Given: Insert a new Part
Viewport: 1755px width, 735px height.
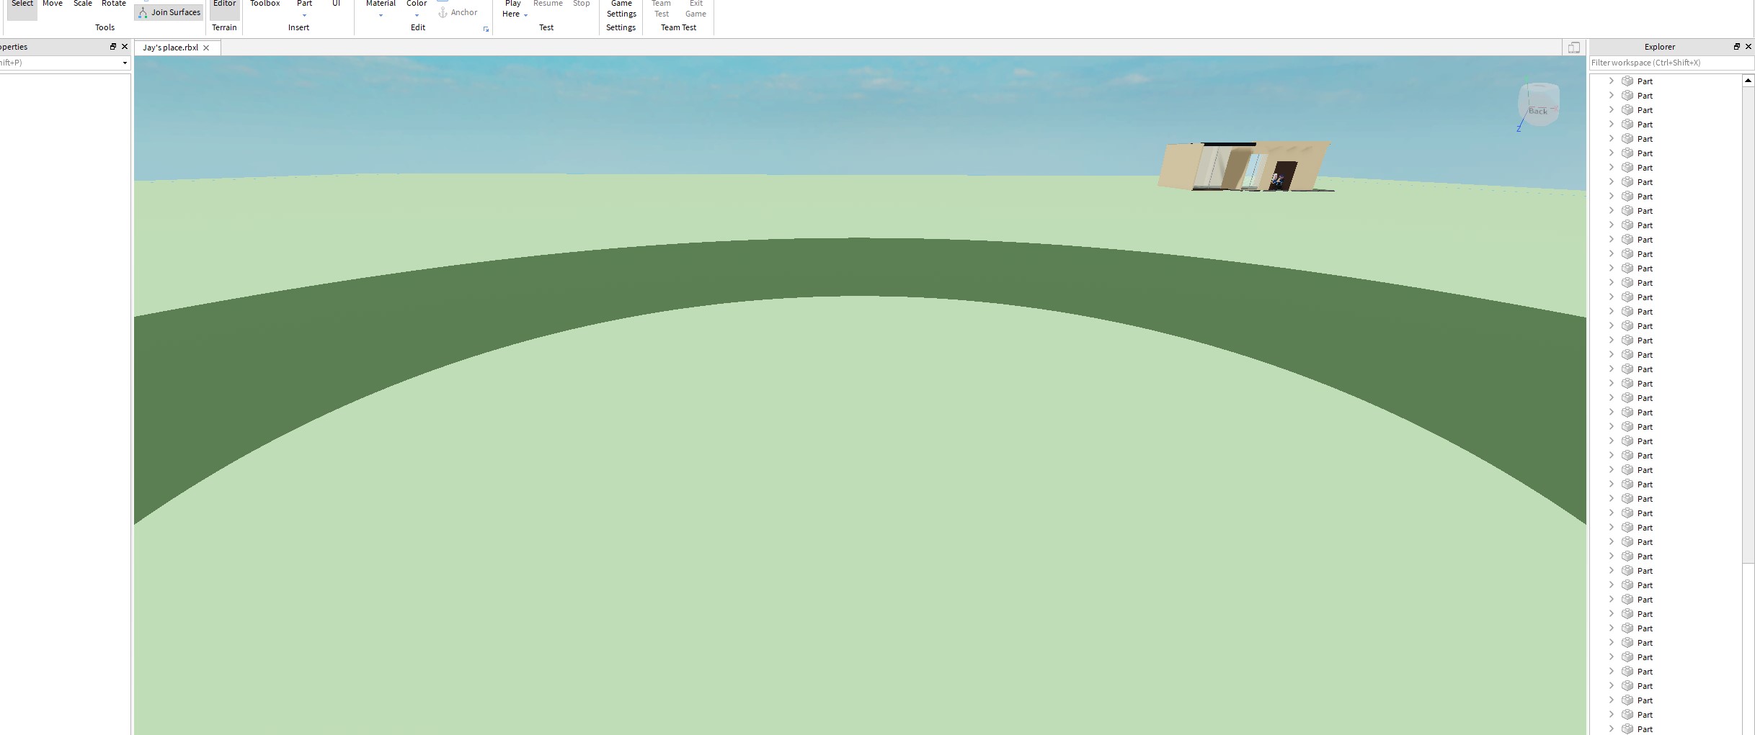Looking at the screenshot, I should 304,4.
